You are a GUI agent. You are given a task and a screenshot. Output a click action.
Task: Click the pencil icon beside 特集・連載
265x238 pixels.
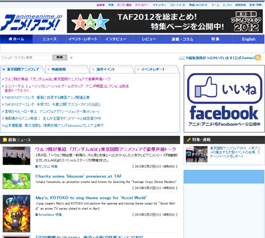click(x=189, y=140)
